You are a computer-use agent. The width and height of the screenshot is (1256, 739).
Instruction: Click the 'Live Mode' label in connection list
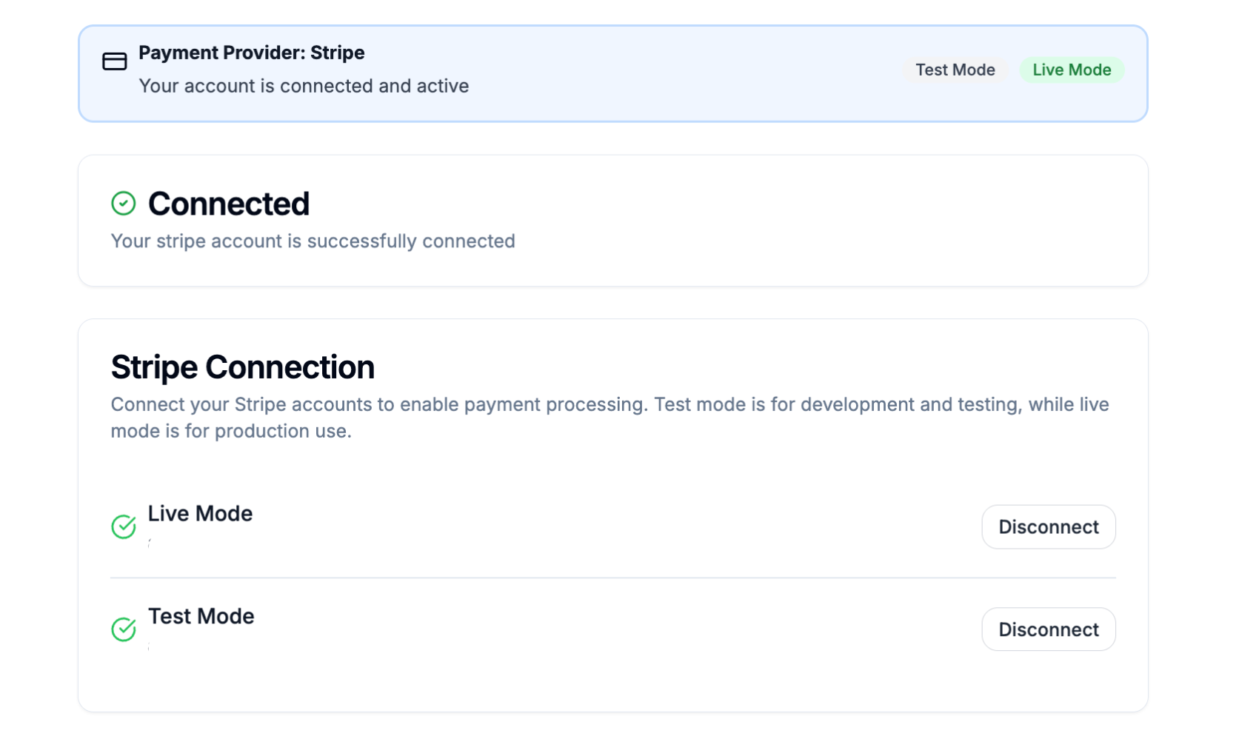(x=200, y=513)
